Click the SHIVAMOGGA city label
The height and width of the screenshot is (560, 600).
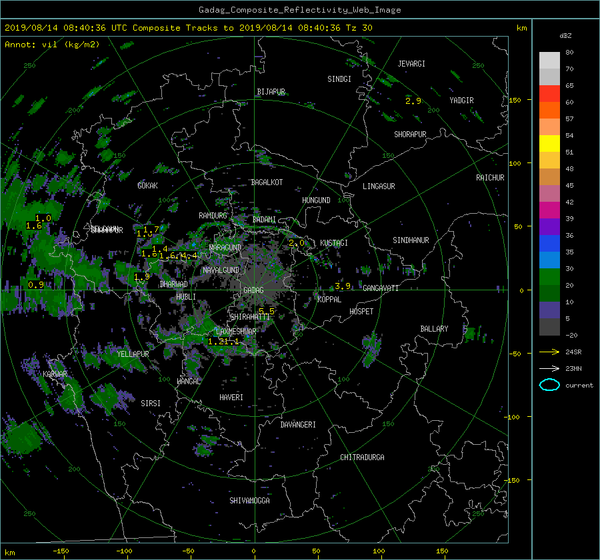(249, 501)
